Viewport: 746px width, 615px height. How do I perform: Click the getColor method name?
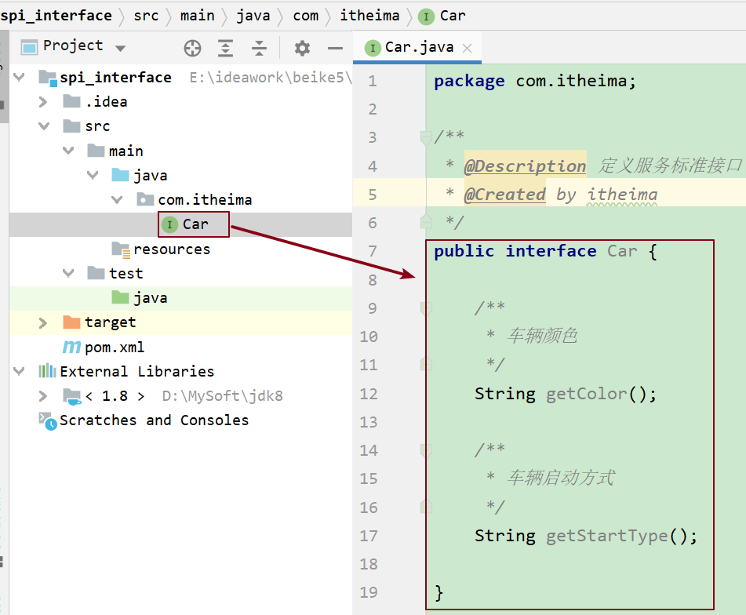point(586,394)
